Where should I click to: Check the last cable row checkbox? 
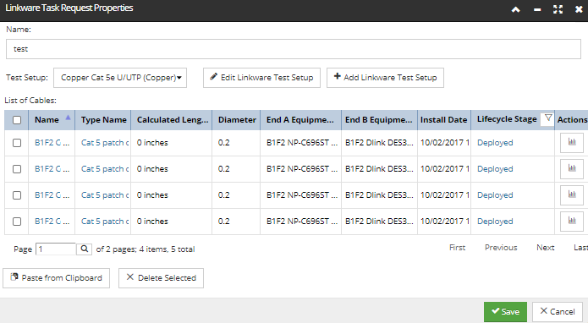coord(17,222)
